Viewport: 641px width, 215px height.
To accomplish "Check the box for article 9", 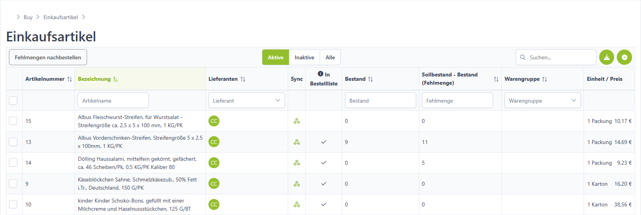I will 13,184.
